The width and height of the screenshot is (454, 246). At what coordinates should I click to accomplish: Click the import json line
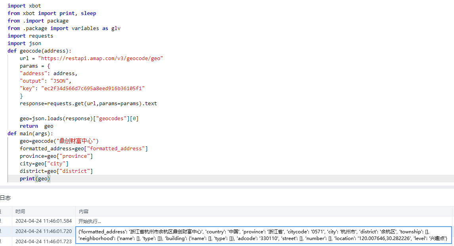click(24, 43)
